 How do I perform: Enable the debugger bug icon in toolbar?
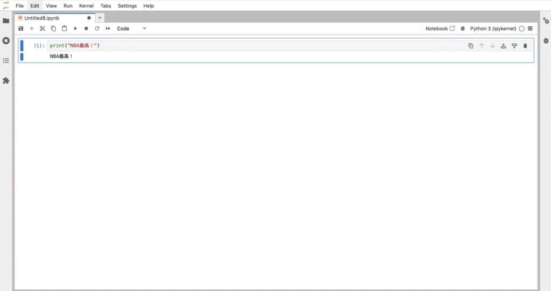tap(463, 29)
